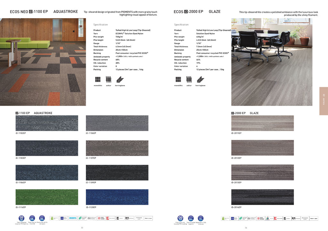Click the Aquastroke tip-sheared design description text
This screenshot has width=328, height=231.
[120, 13]
